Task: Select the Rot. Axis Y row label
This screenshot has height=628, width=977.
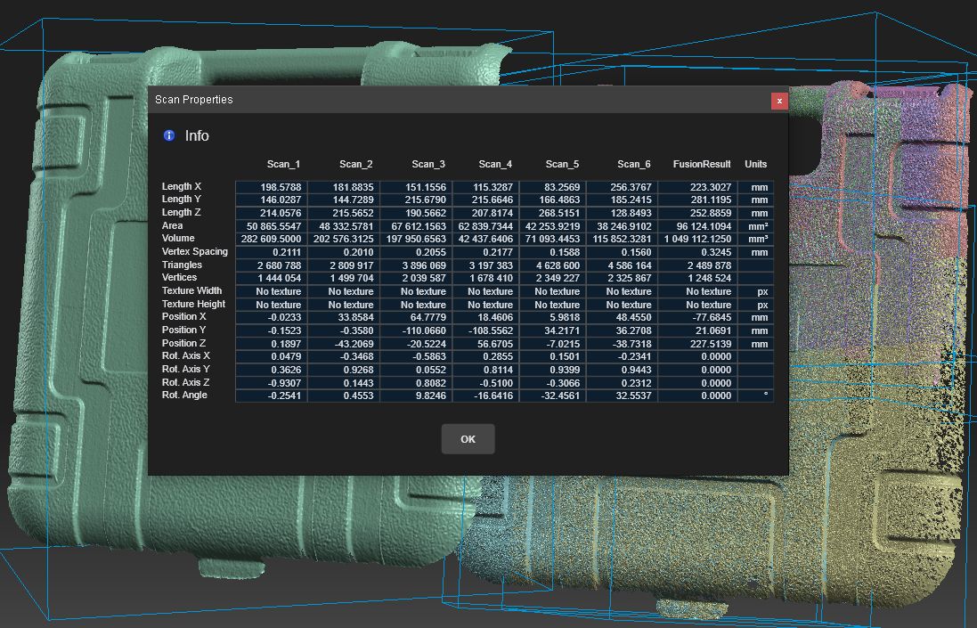Action: [186, 369]
